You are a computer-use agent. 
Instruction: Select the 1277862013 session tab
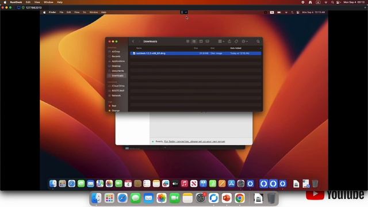33,7
